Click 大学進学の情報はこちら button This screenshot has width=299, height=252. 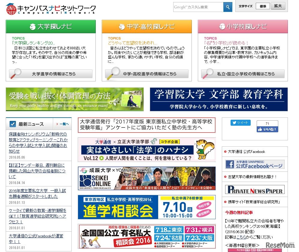[x=51, y=74]
